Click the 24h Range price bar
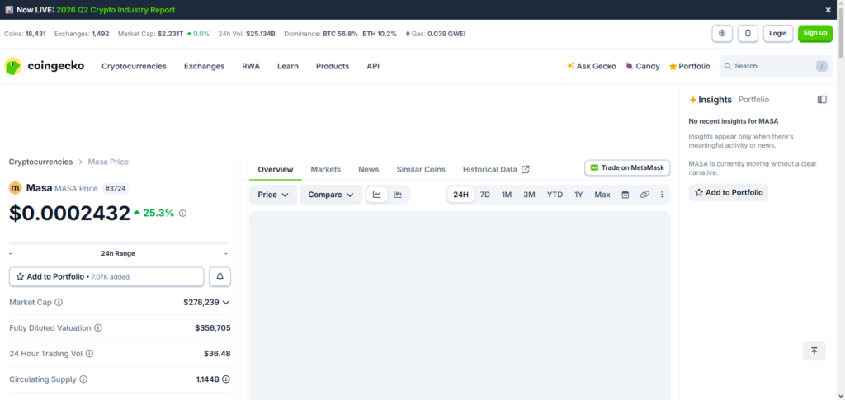 point(118,243)
